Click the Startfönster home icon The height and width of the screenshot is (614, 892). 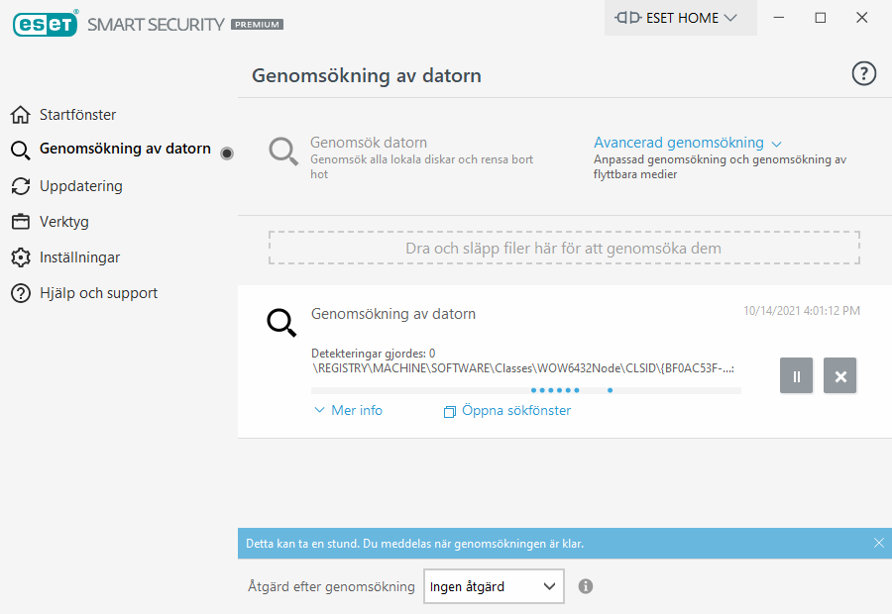pyautogui.click(x=20, y=115)
